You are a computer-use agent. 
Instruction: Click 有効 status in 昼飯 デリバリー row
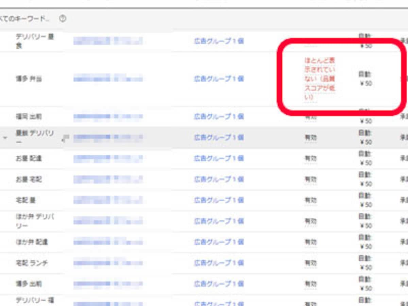[310, 138]
